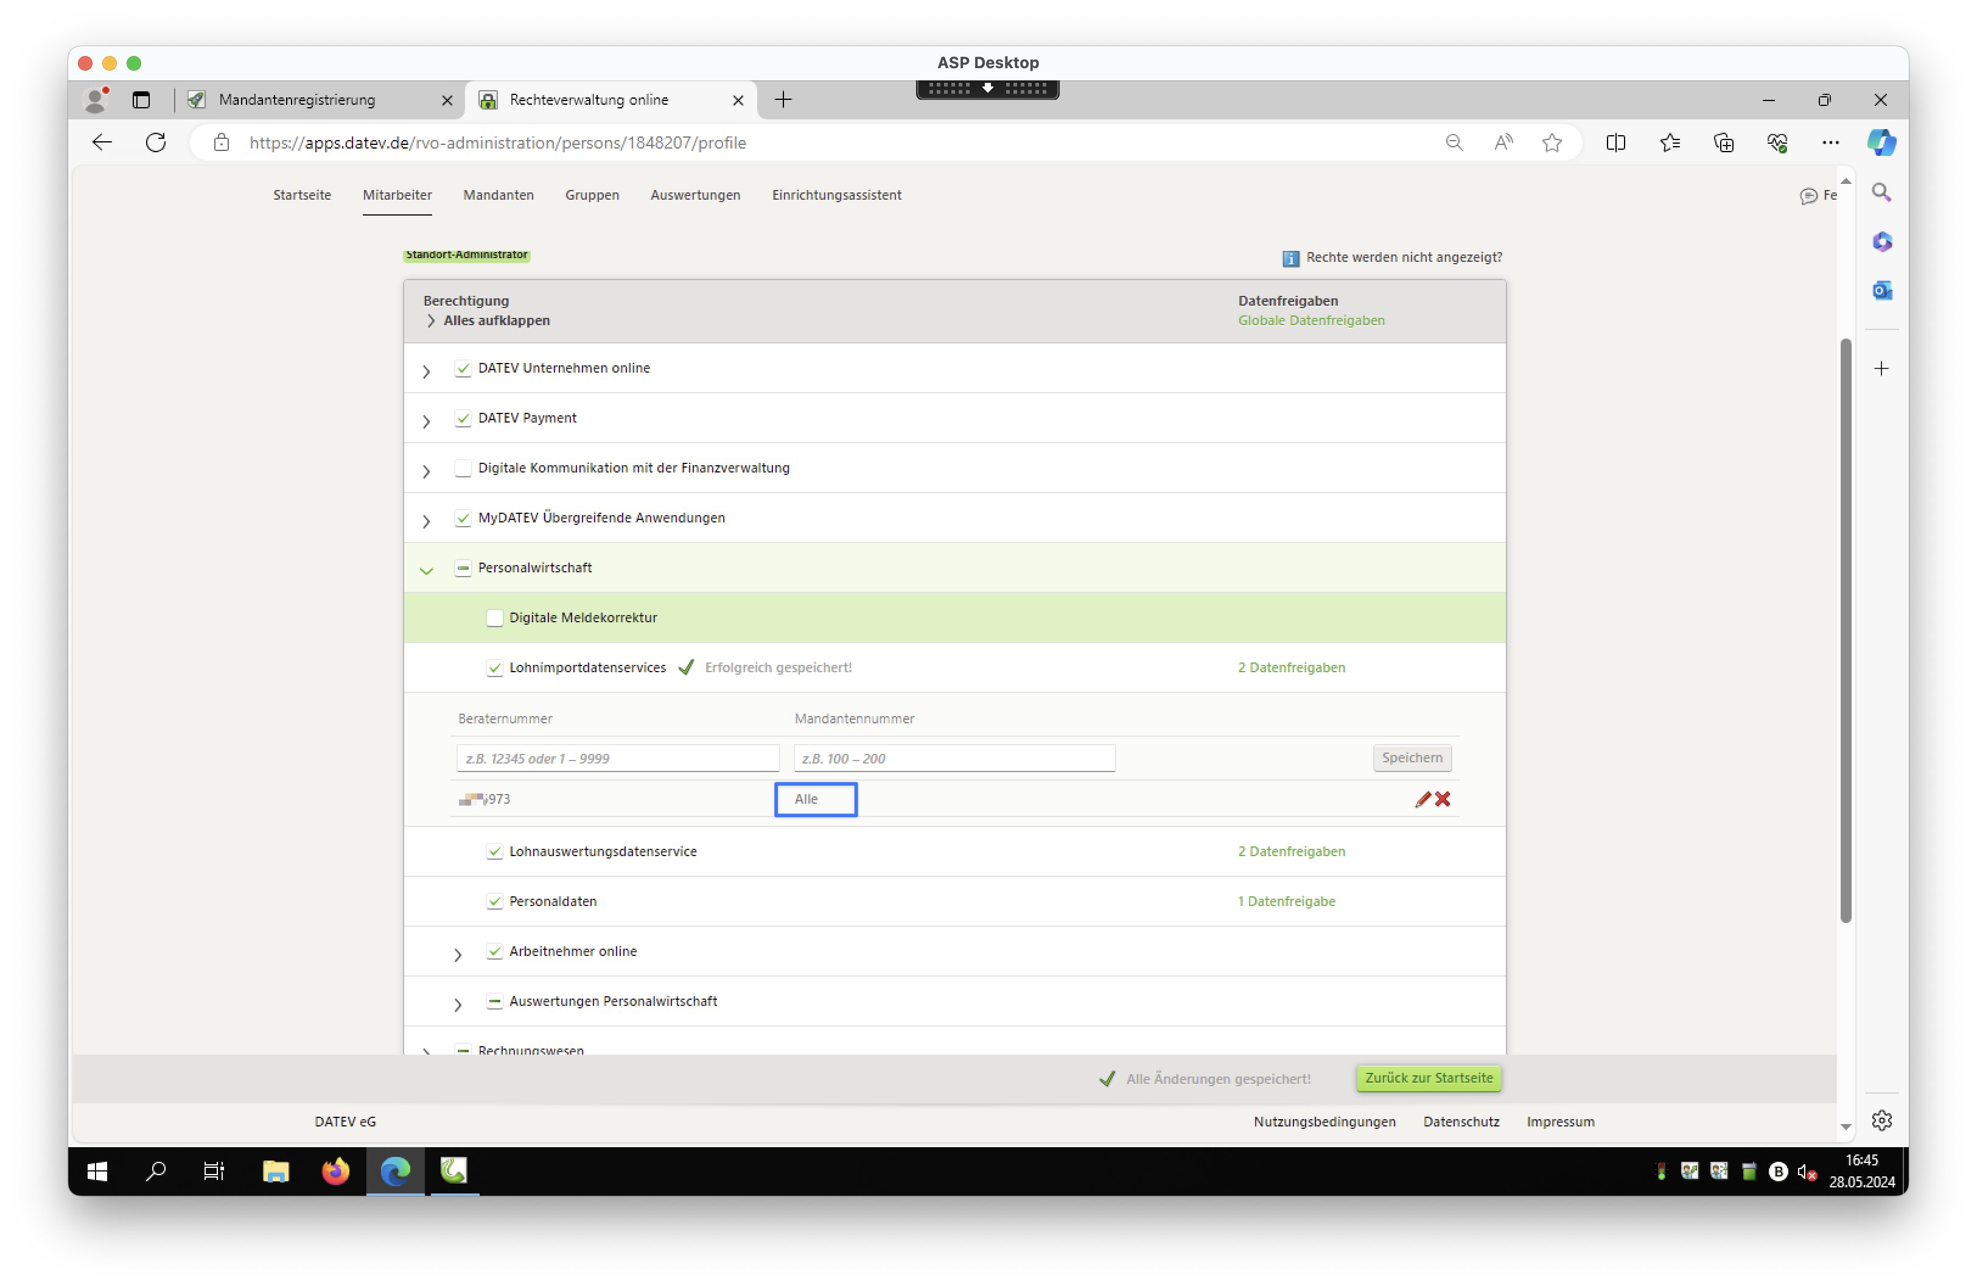Image resolution: width=1977 pixels, height=1286 pixels.
Task: Click the browser refresh icon
Action: point(156,143)
